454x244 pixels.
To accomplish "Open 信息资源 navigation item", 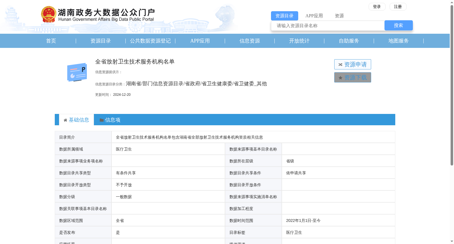I will coord(250,41).
